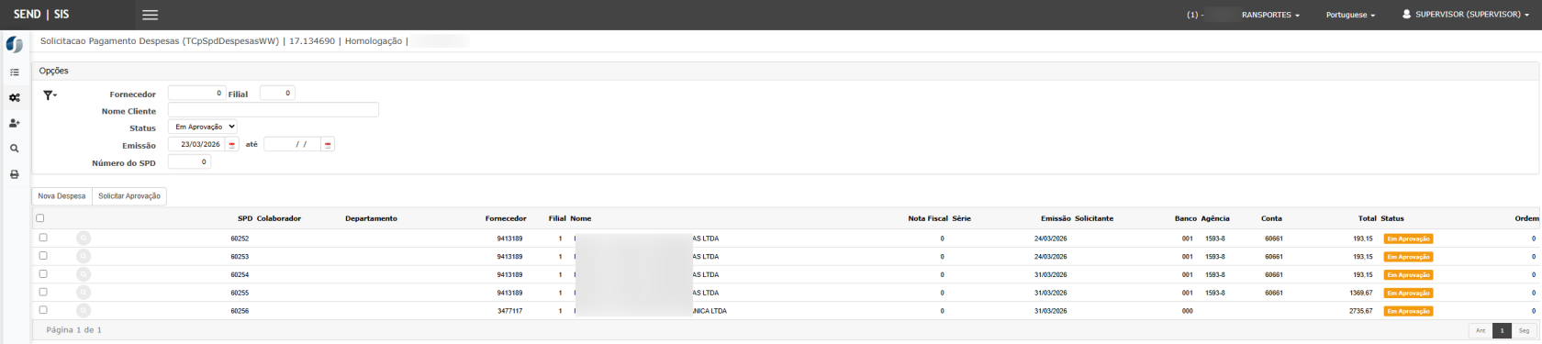Viewport: 1542px width, 344px height.
Task: Click the round action icon for SPD 60252
Action: click(84, 239)
